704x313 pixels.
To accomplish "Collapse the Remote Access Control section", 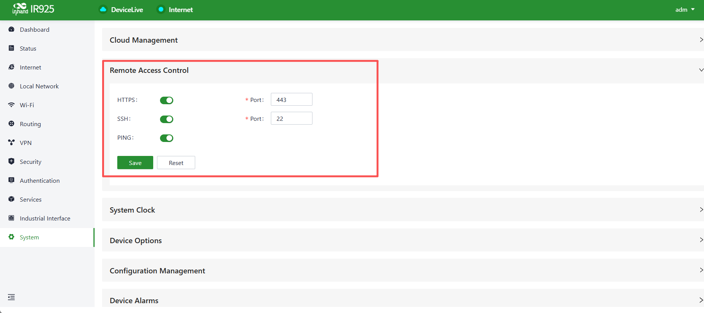I will tap(701, 70).
